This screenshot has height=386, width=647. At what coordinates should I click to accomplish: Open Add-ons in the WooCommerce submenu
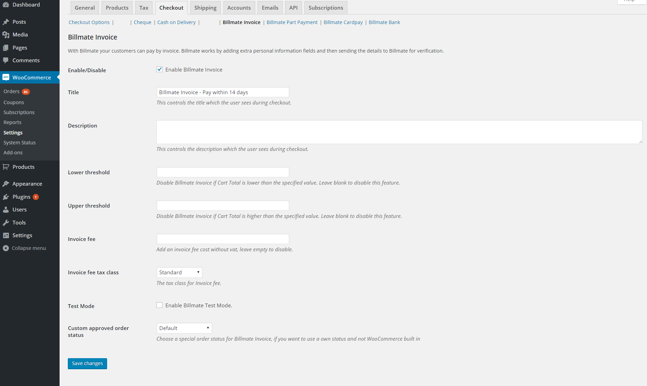click(13, 153)
